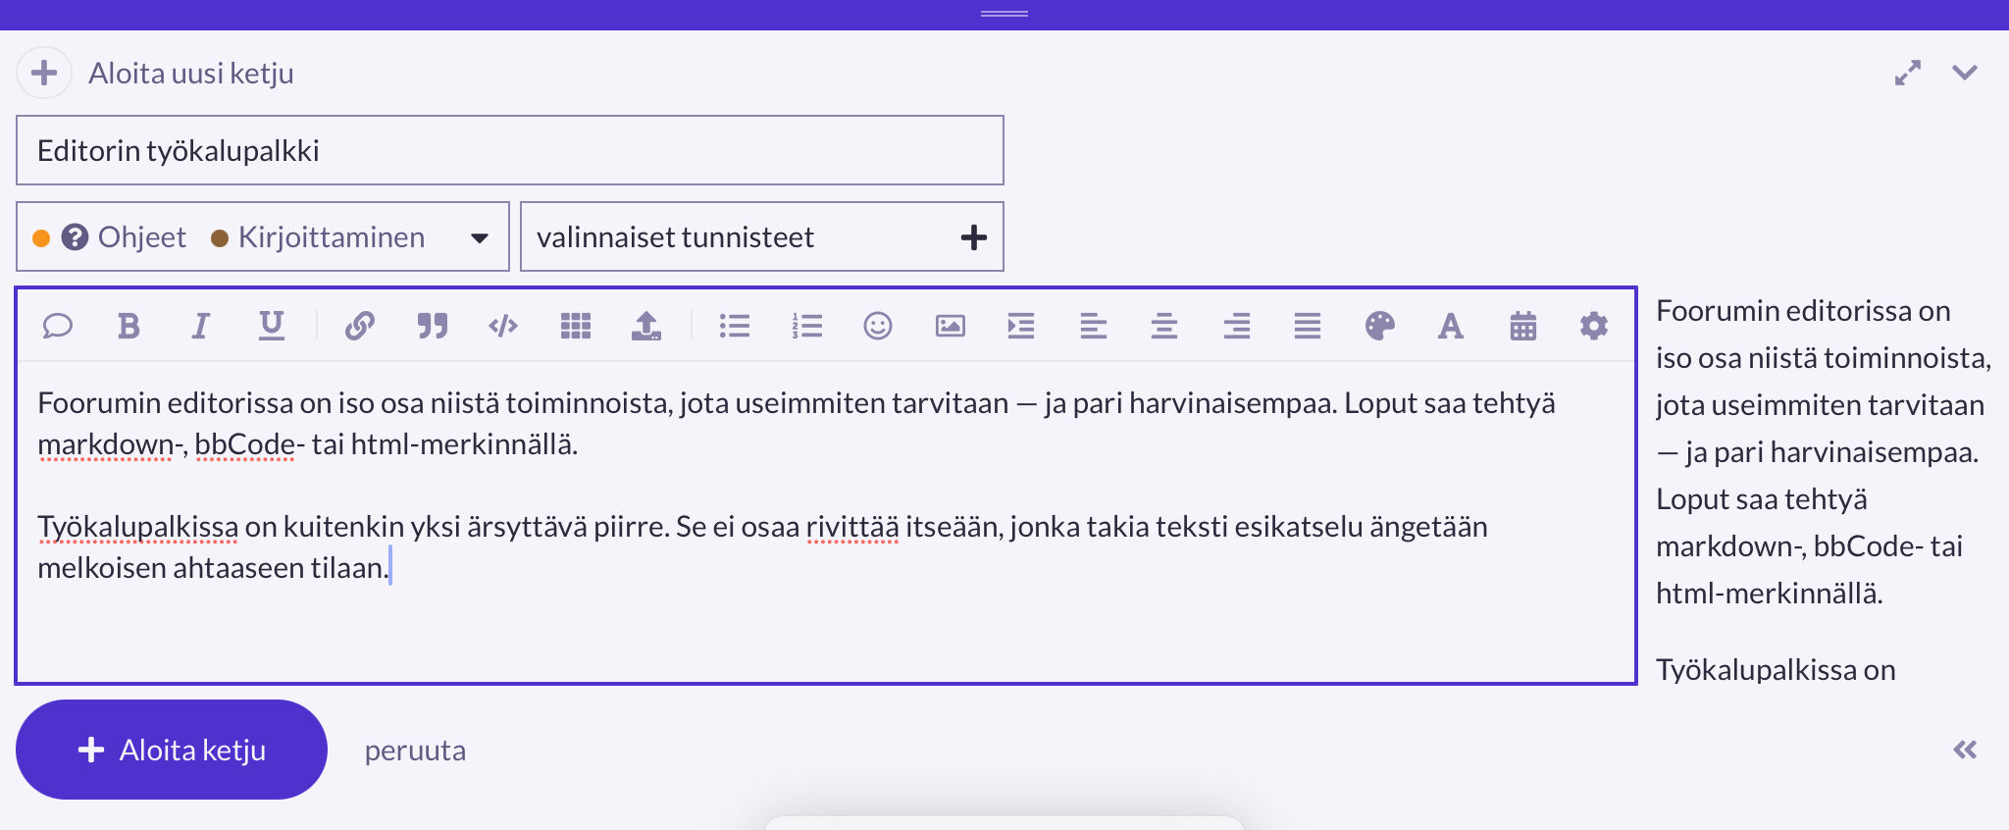
Task: Insert a hyperlink via the link icon
Action: (360, 326)
